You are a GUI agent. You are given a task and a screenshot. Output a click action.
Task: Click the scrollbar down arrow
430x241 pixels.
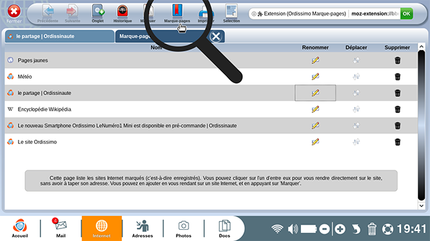tap(421, 205)
